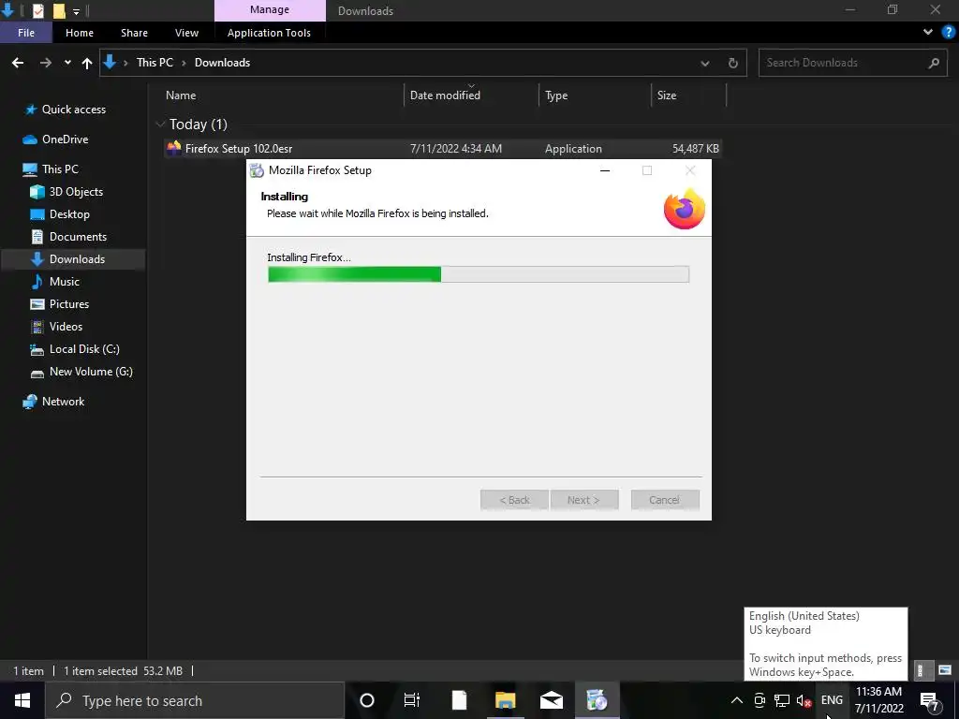The height and width of the screenshot is (719, 959).
Task: Select the Manage contextual tab
Action: tap(270, 9)
